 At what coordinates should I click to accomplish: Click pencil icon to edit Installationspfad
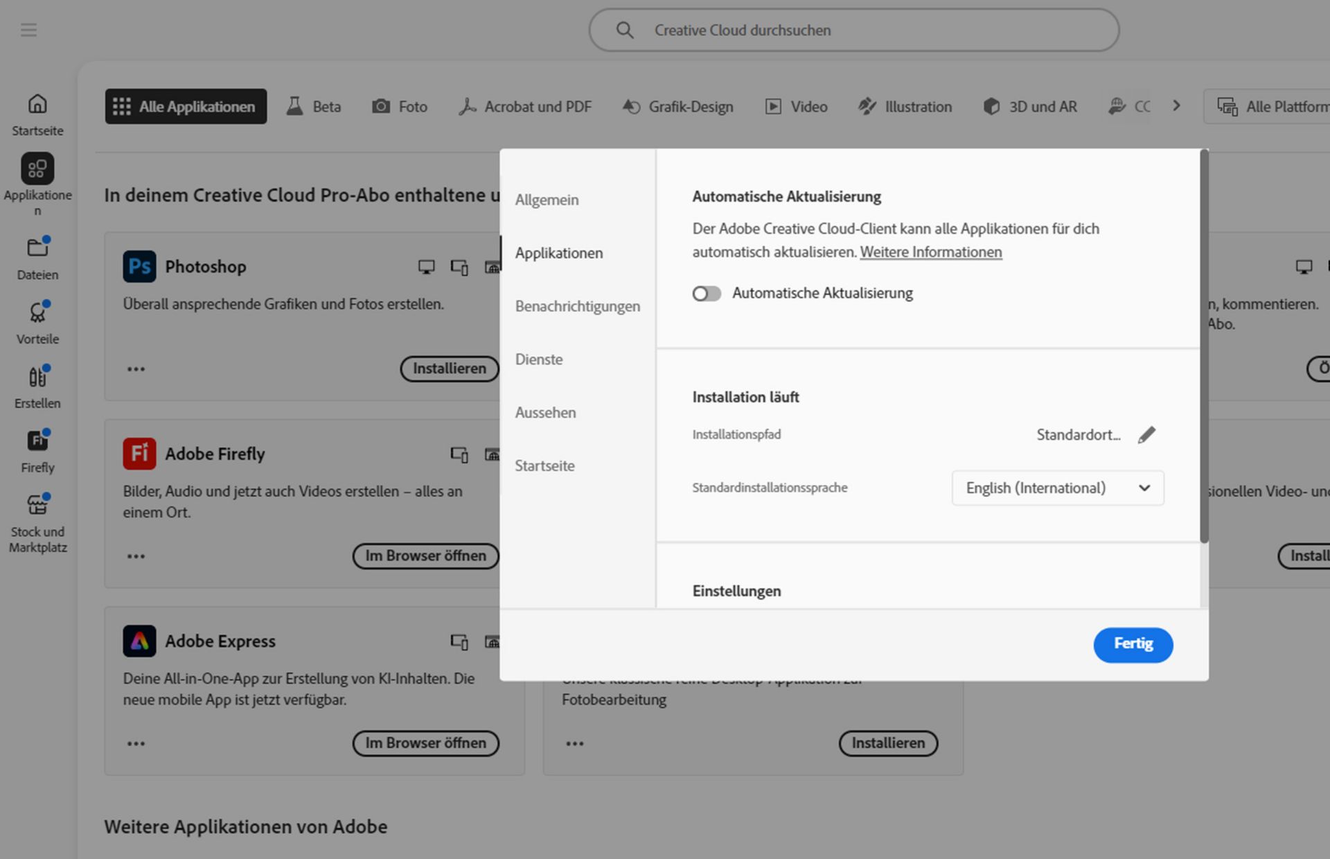[x=1146, y=434]
